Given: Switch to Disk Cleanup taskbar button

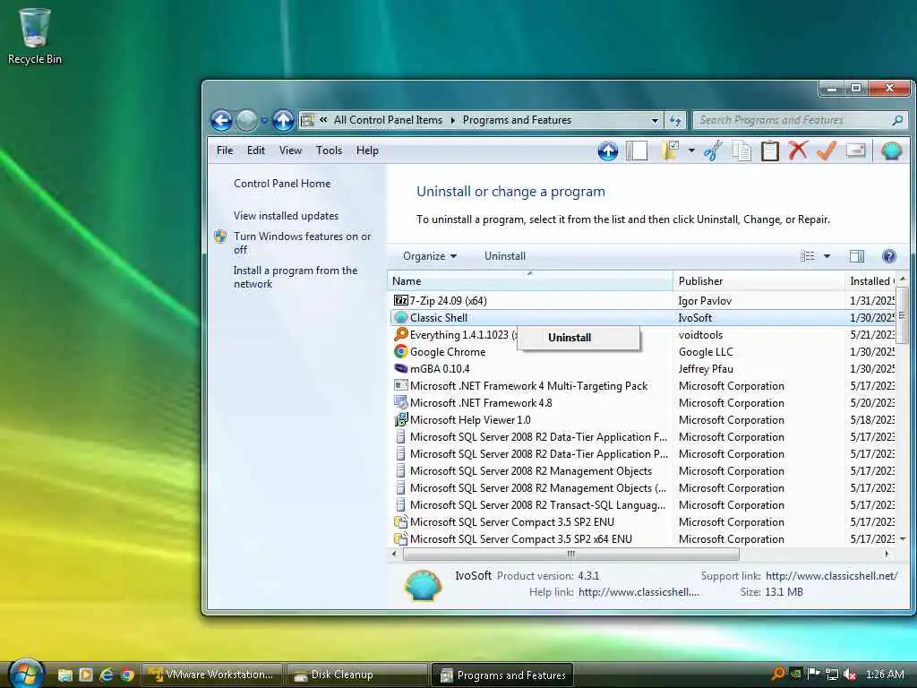Looking at the screenshot, I should pos(357,675).
